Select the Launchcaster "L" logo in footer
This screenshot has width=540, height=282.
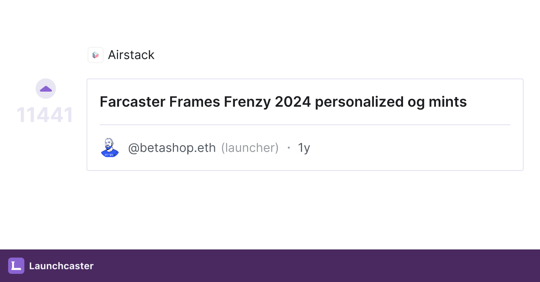click(16, 266)
